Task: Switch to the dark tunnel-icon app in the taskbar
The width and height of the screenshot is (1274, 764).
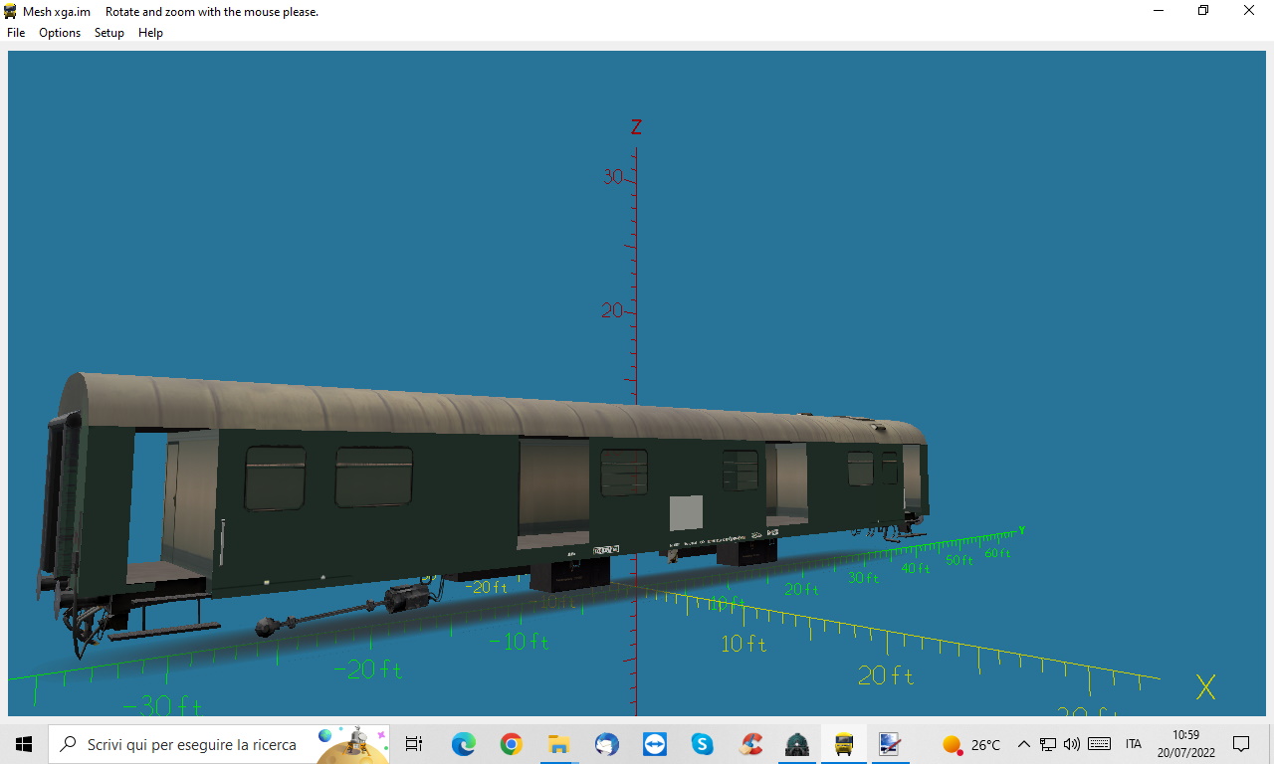Action: coord(796,744)
